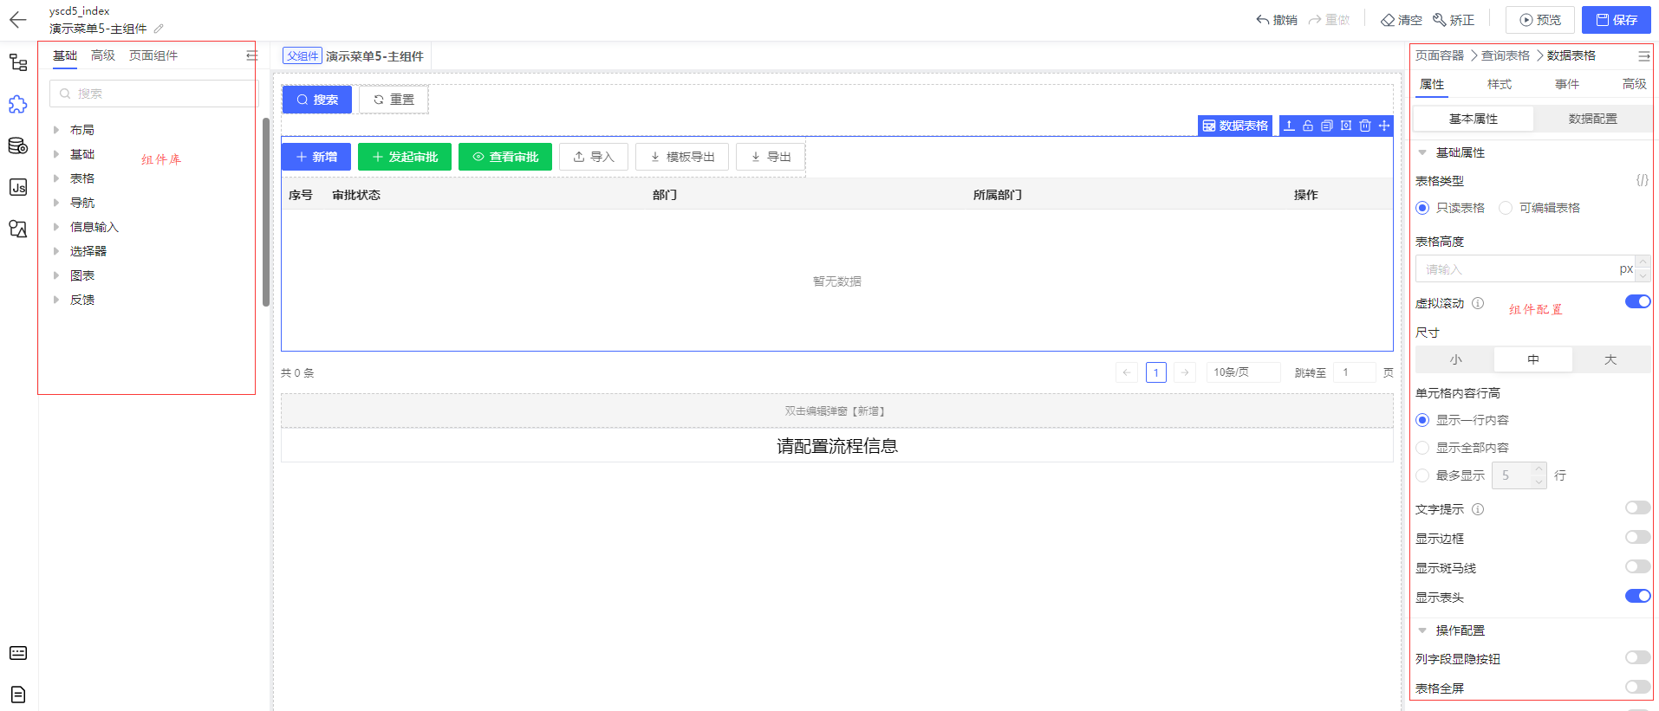1659x711 pixels.
Task: Click 表格高度 px input field
Action: pyautogui.click(x=1524, y=269)
